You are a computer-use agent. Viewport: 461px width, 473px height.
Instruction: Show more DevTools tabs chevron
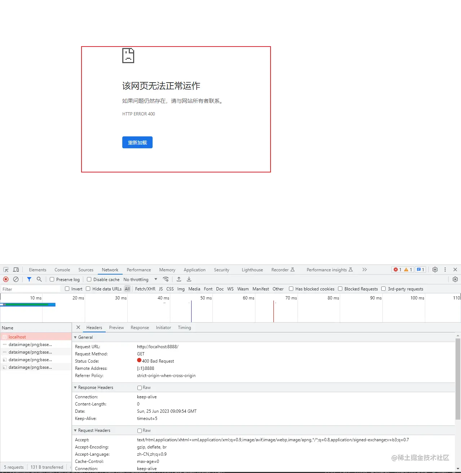(365, 270)
